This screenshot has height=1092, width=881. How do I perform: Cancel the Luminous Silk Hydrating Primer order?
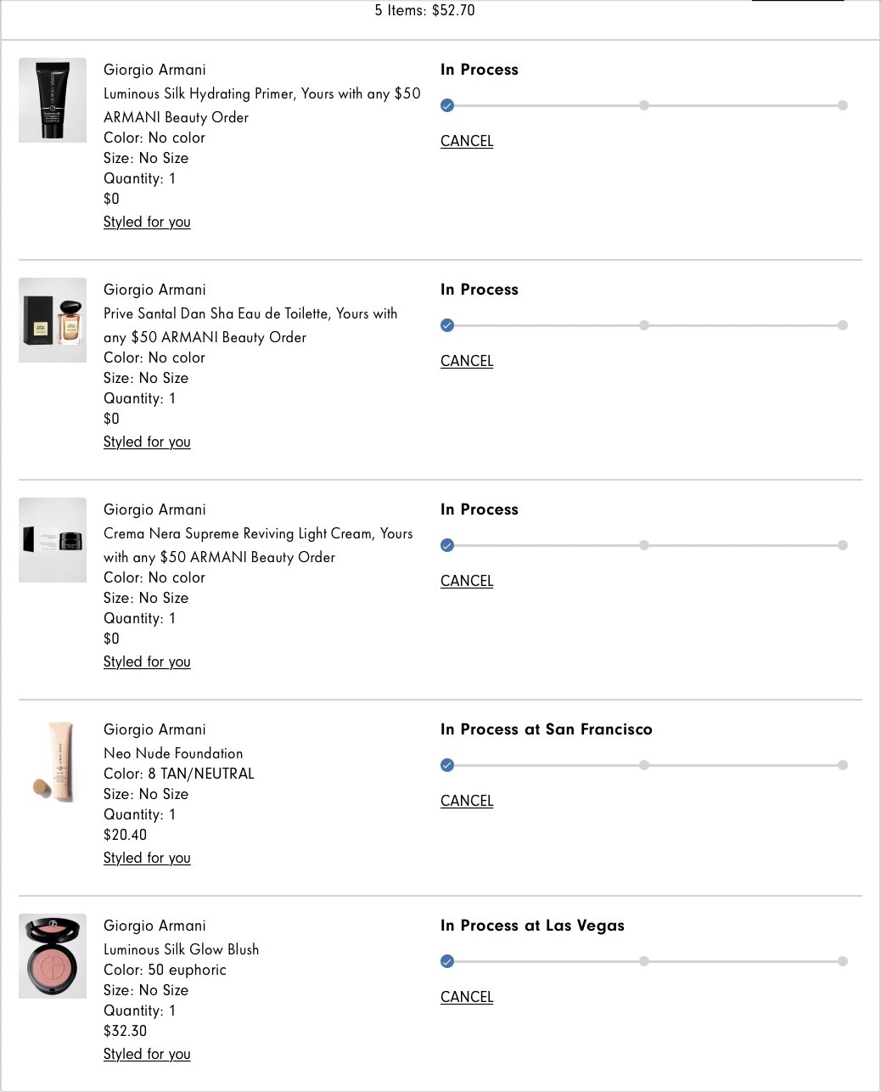coord(466,141)
